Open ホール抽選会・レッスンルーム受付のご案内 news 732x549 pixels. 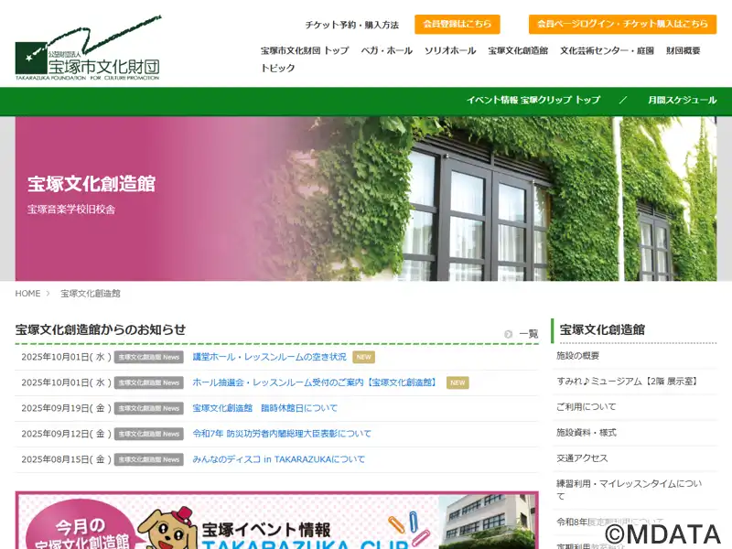pyautogui.click(x=316, y=382)
